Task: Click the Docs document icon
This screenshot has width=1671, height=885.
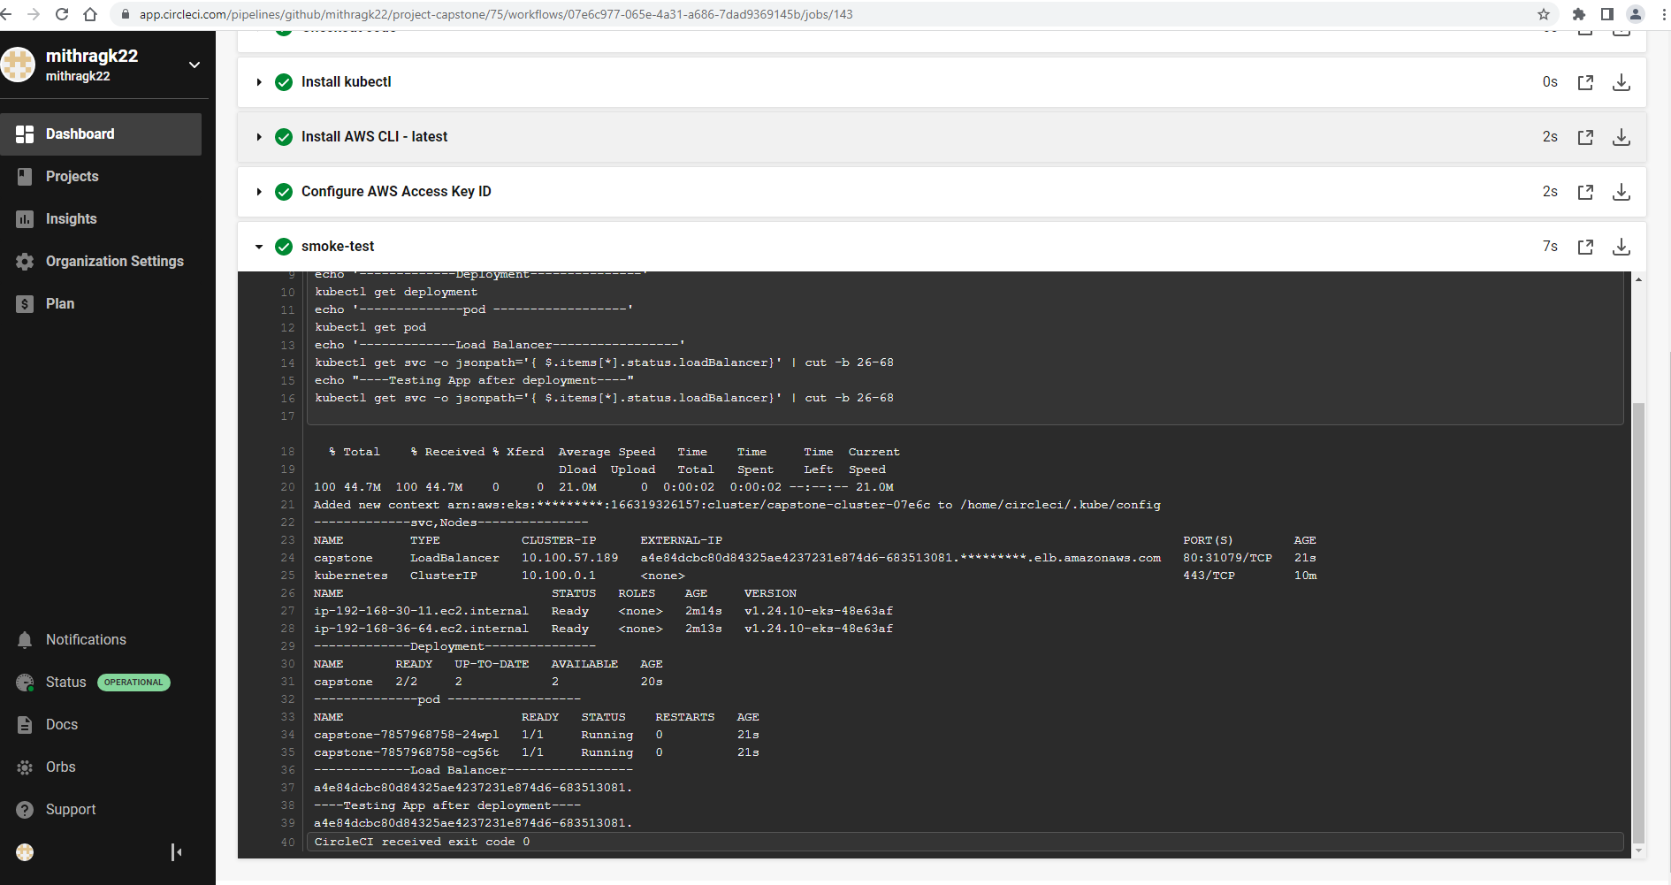Action: tap(25, 725)
